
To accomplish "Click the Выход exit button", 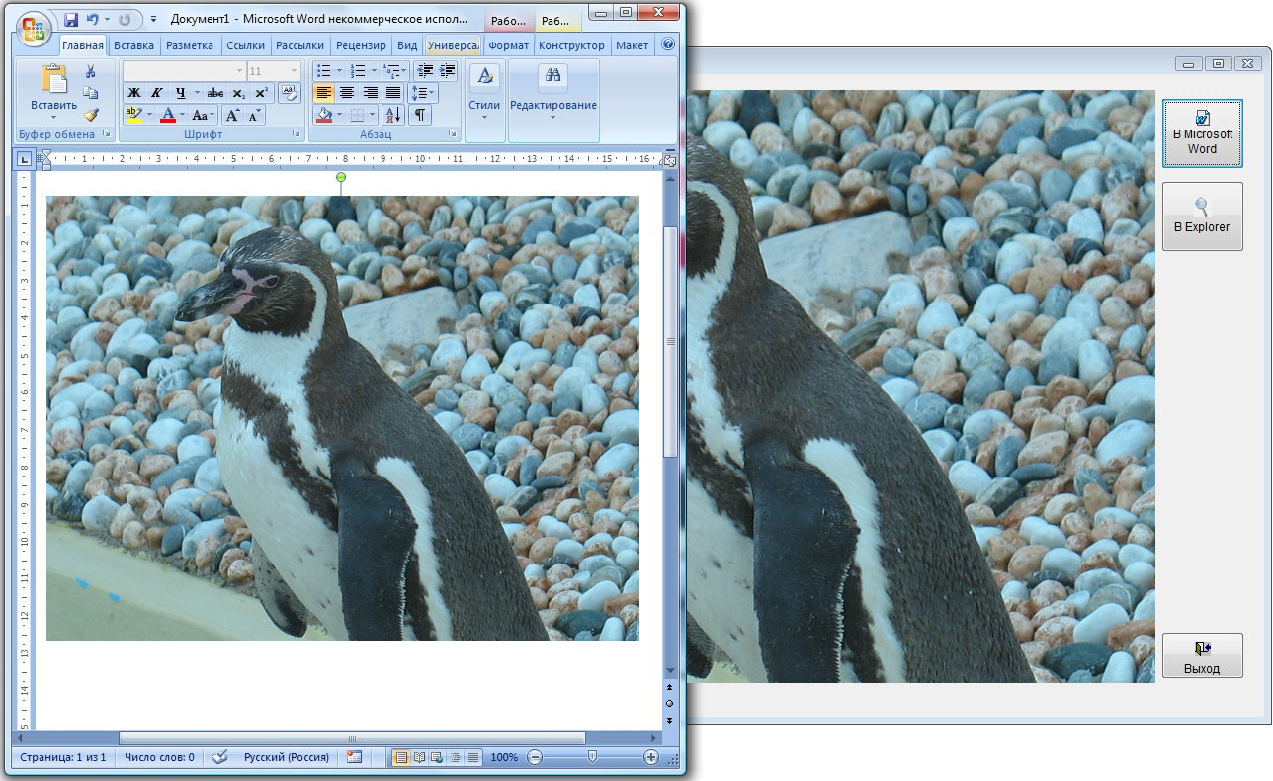I will pos(1202,656).
